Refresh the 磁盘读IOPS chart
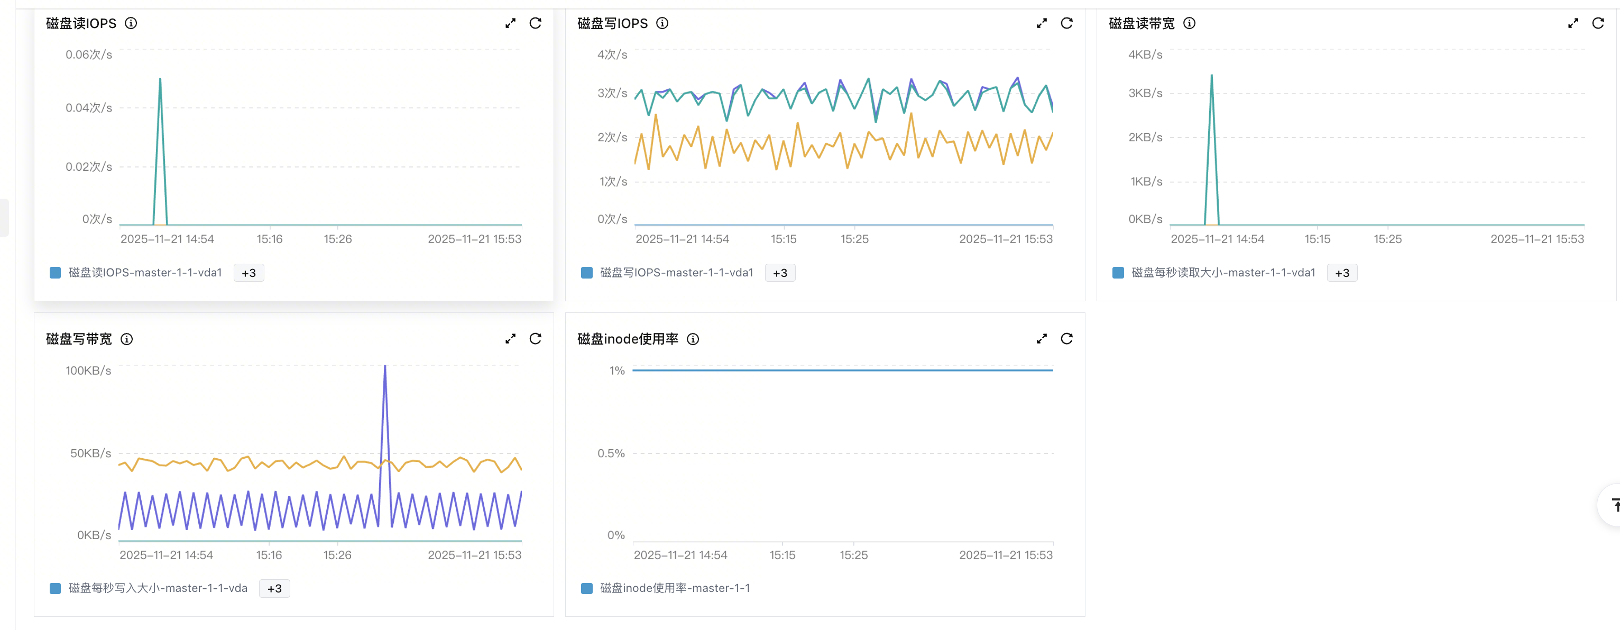 (535, 23)
